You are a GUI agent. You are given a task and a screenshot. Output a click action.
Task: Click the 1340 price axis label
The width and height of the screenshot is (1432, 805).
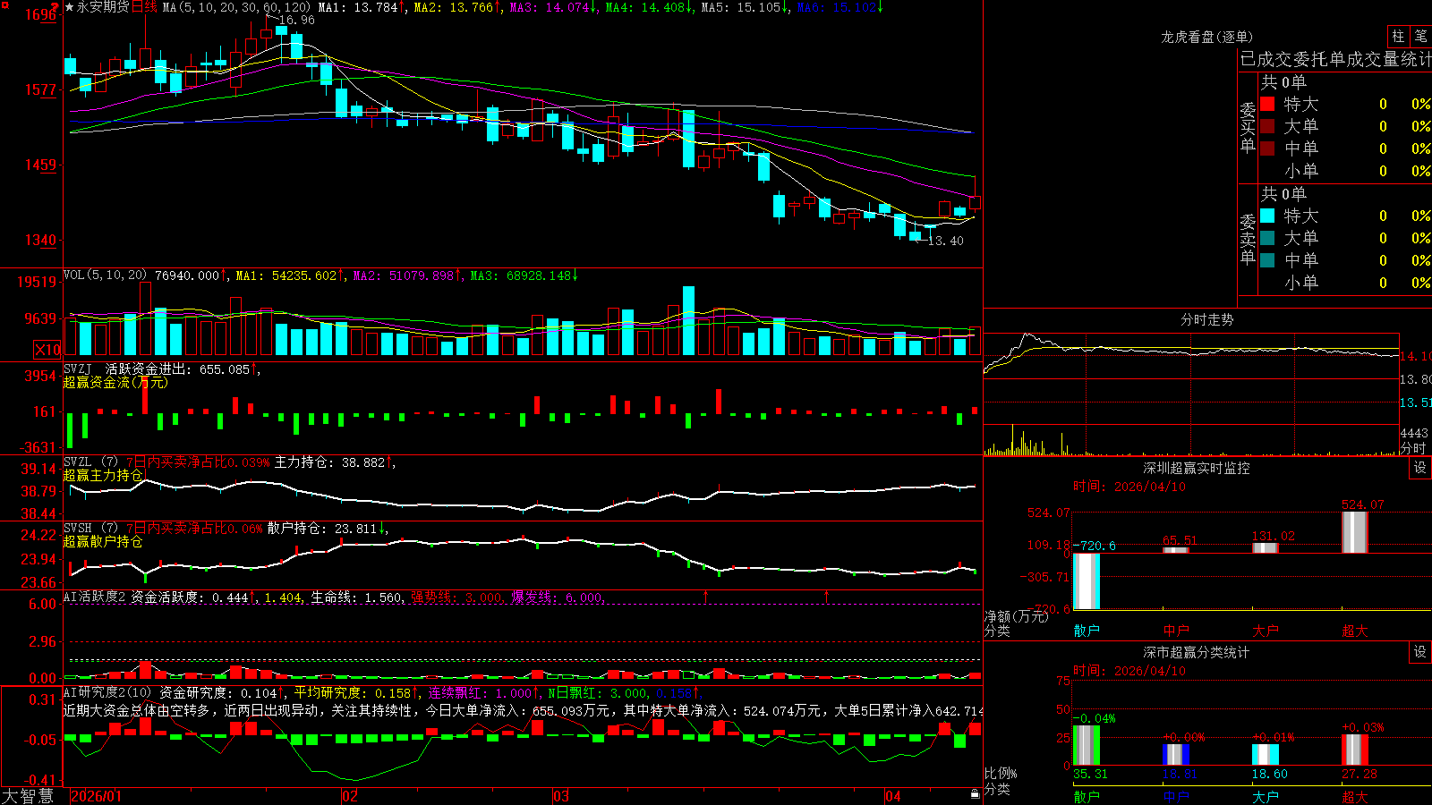41,240
